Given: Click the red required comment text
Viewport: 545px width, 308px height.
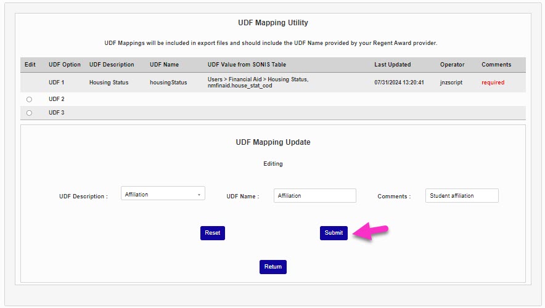Looking at the screenshot, I should point(493,83).
